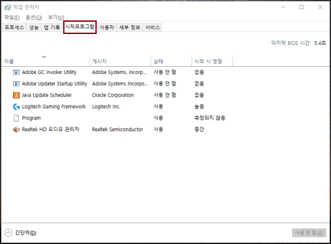Switch to the 프로세스 tab

[x=14, y=27]
